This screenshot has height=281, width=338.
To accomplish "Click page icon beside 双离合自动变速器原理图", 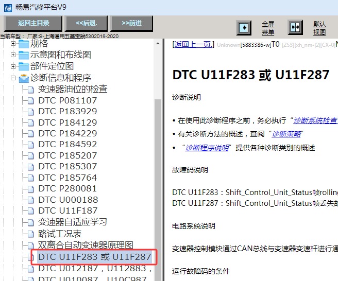I will pos(30,245).
